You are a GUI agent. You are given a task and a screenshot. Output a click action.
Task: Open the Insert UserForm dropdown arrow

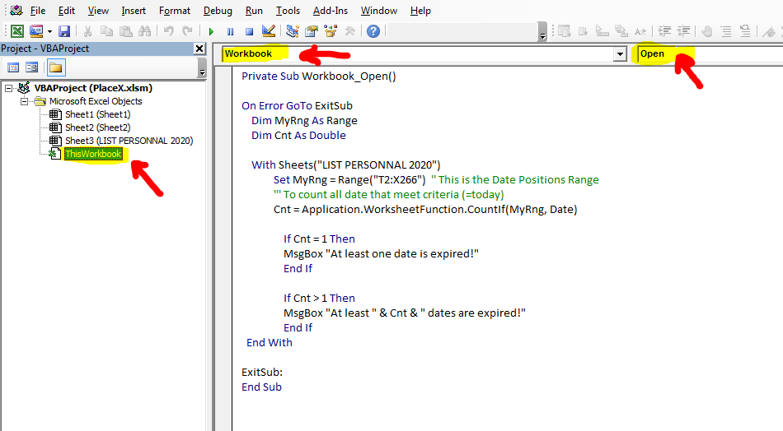coord(49,31)
